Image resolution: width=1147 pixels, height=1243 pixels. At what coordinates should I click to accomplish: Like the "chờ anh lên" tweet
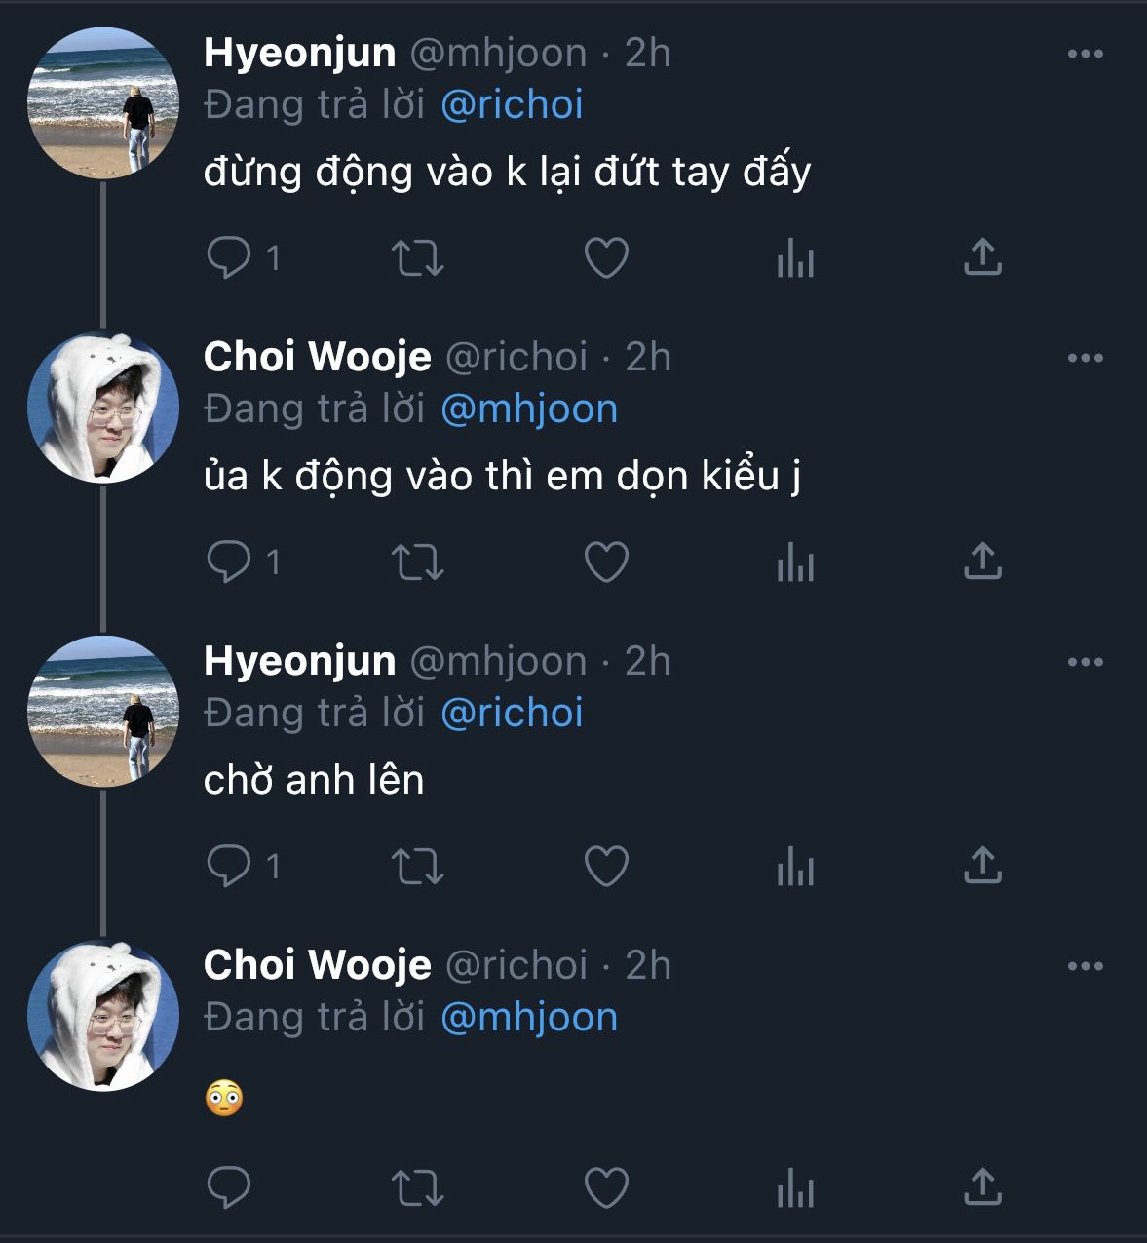click(606, 867)
